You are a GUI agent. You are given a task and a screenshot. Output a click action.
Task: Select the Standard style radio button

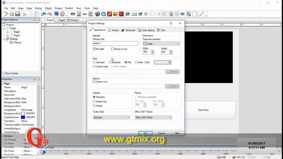(x=94, y=62)
